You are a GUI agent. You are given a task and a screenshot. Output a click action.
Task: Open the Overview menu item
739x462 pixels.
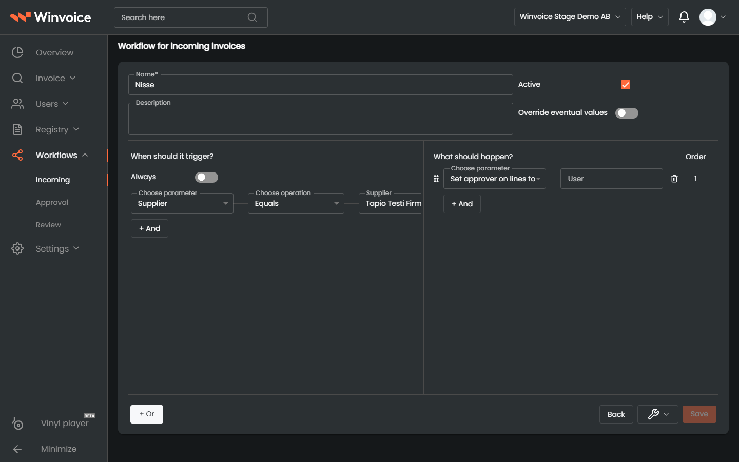click(54, 52)
